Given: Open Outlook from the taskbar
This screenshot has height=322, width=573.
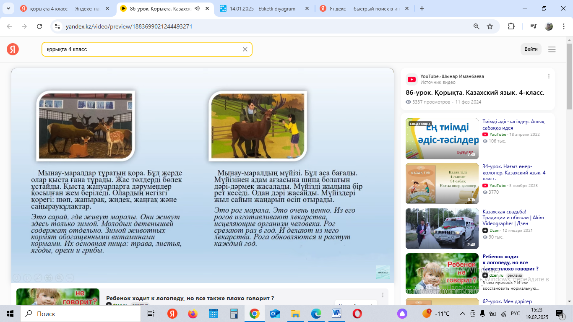Looking at the screenshot, I should 275,314.
